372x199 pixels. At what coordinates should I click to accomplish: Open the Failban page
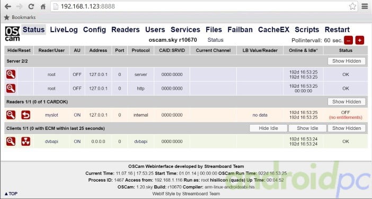[x=240, y=30]
